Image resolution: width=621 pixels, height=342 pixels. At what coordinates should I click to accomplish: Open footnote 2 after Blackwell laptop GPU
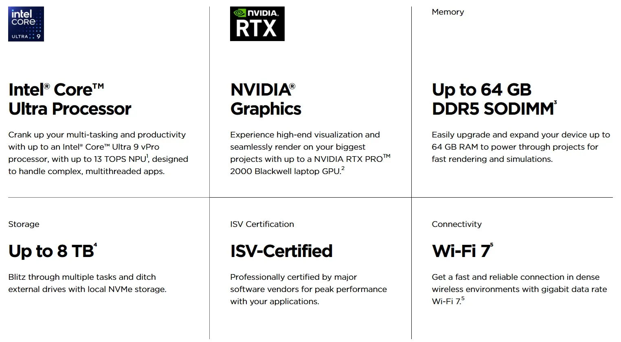[x=343, y=169]
